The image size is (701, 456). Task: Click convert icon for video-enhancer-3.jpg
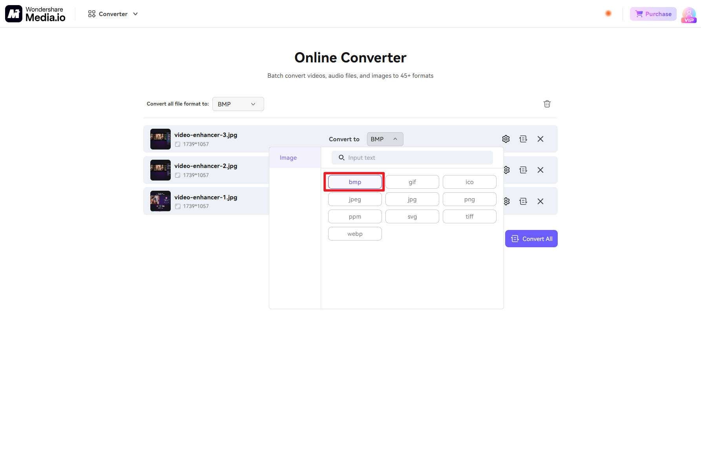[x=523, y=139]
